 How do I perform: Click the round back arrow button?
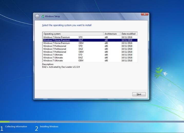point(37,16)
